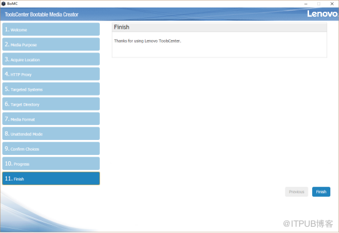339x233 pixels.
Task: Click the ToolsCenter Bootable Media Creator title
Action: pos(41,14)
